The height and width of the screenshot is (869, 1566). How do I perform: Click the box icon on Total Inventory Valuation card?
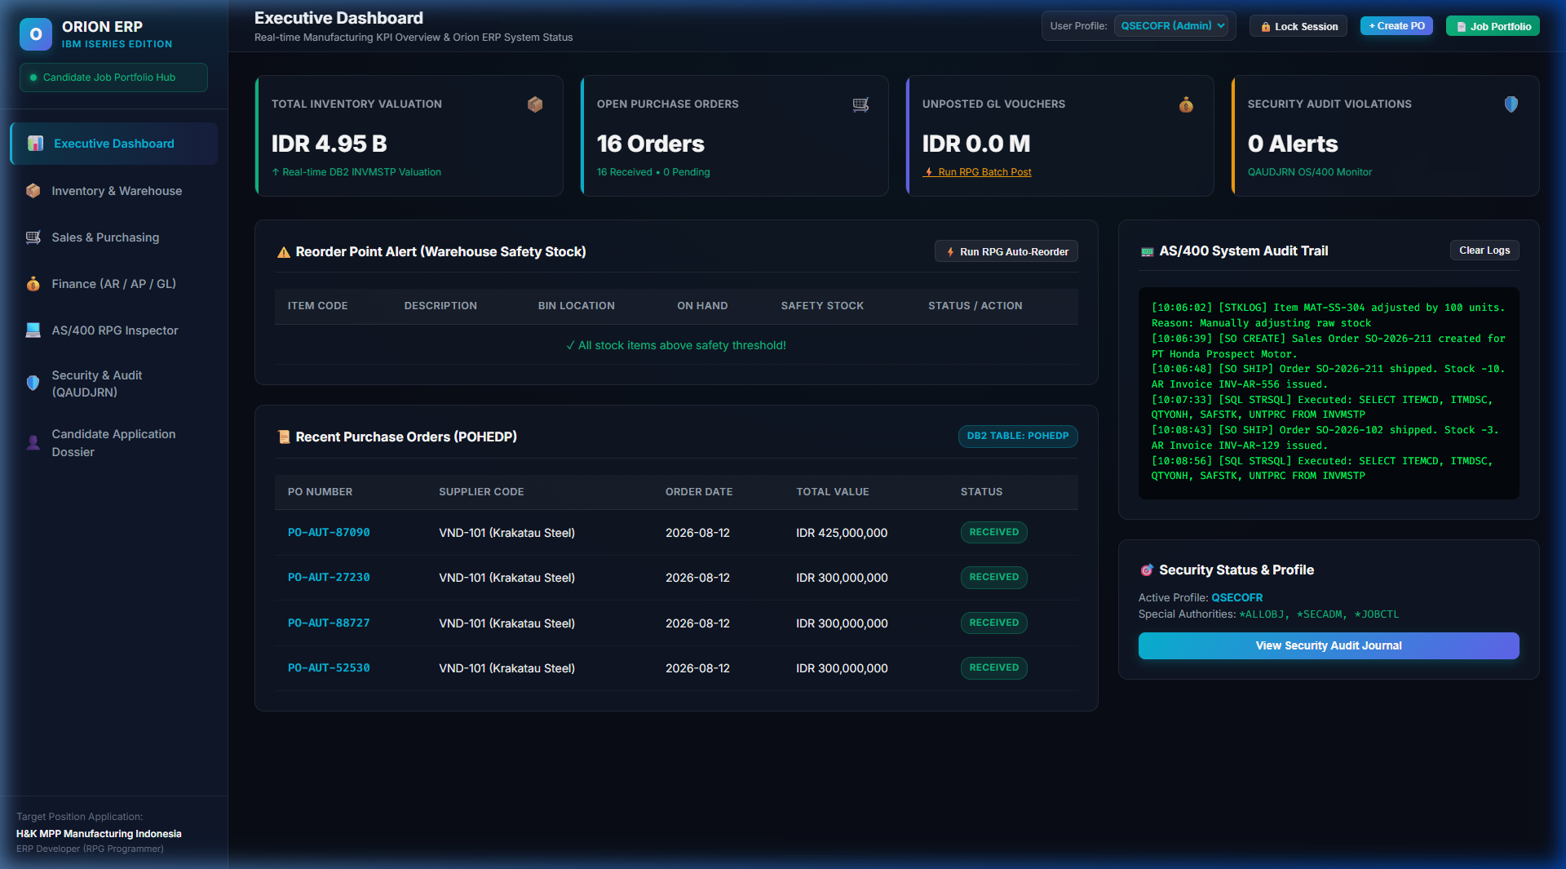pyautogui.click(x=535, y=104)
